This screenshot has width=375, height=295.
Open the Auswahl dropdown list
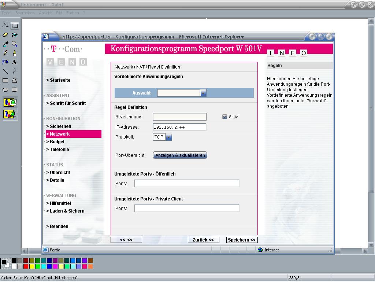coord(203,93)
